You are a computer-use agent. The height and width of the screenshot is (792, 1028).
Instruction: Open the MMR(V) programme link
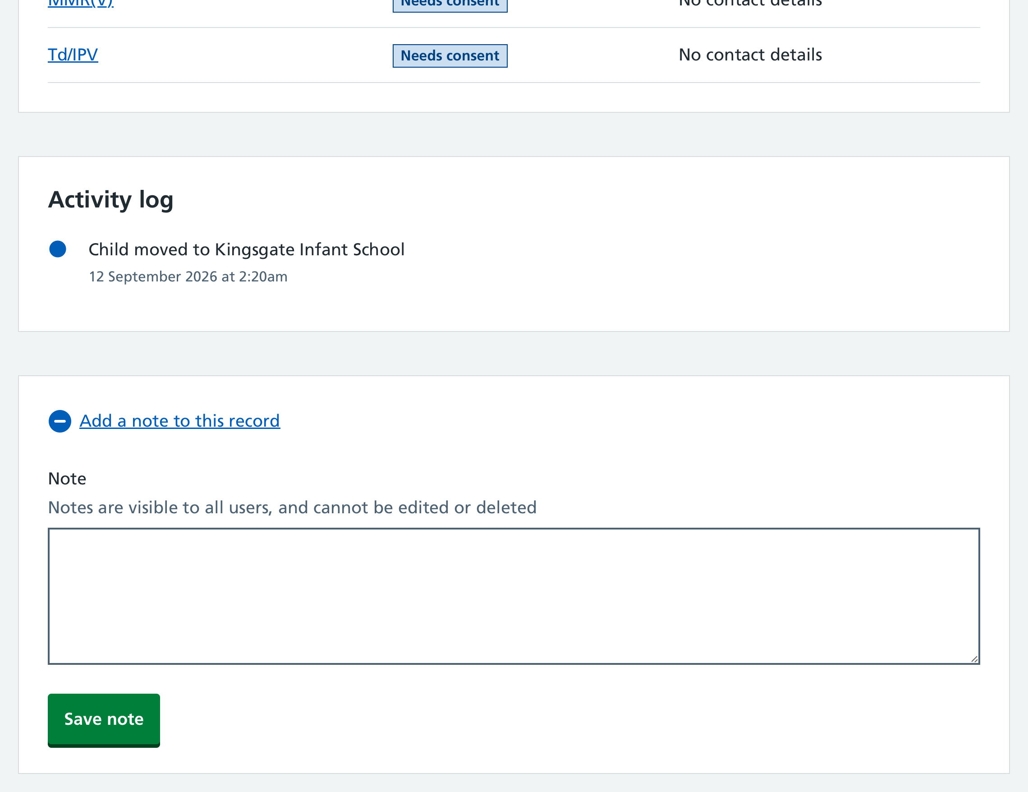click(x=81, y=4)
